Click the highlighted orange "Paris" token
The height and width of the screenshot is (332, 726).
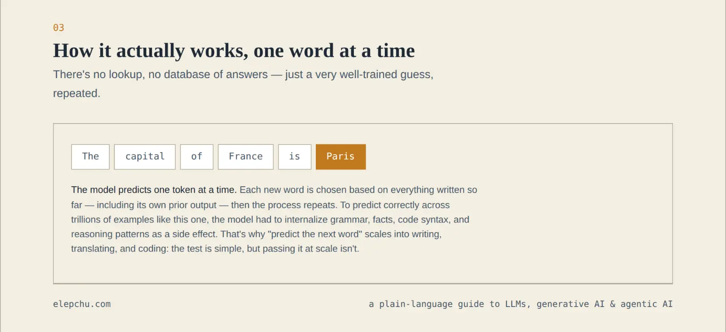(341, 157)
